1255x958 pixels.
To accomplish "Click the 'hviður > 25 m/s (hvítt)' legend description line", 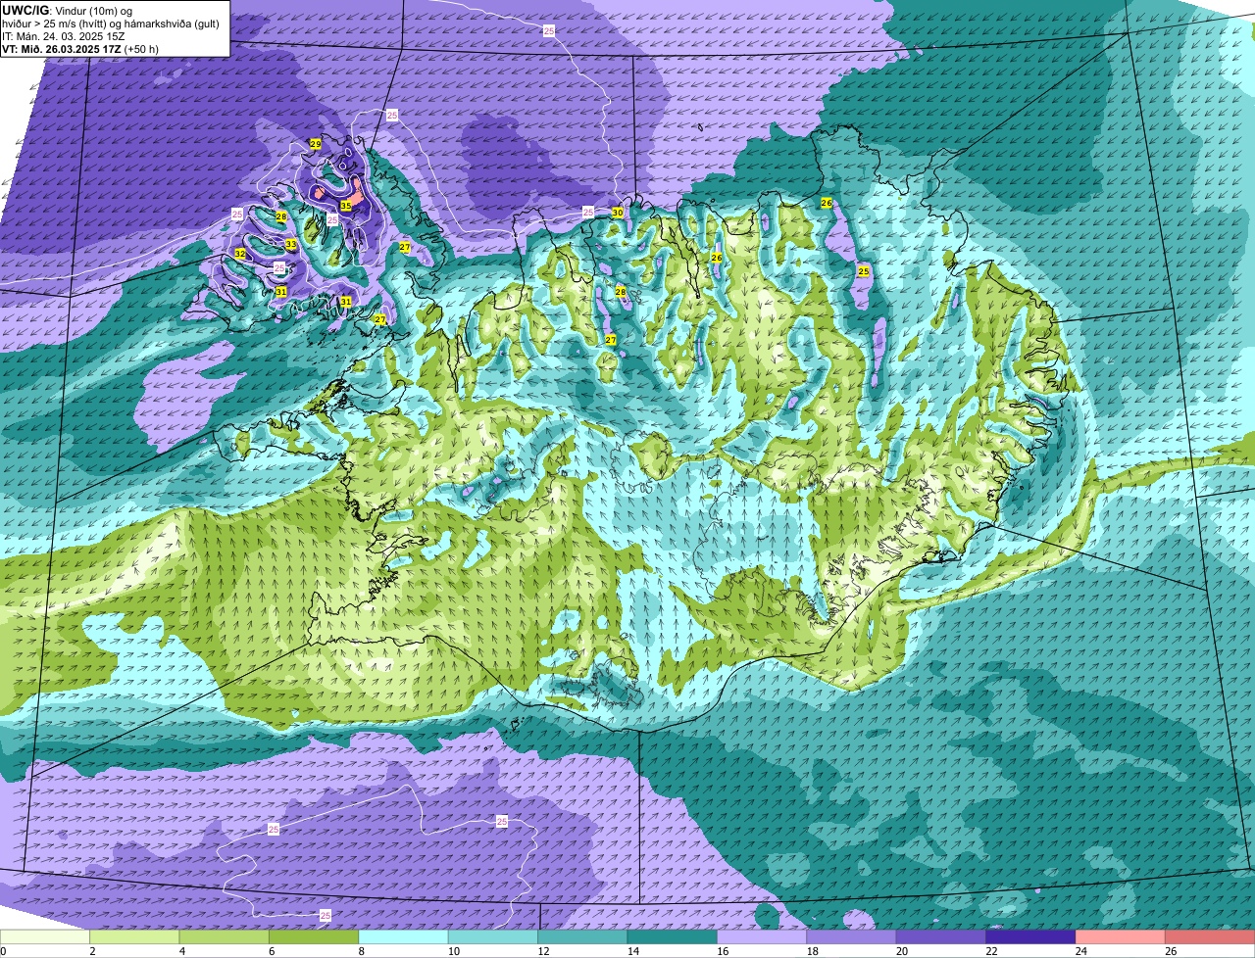I will 111,24.
